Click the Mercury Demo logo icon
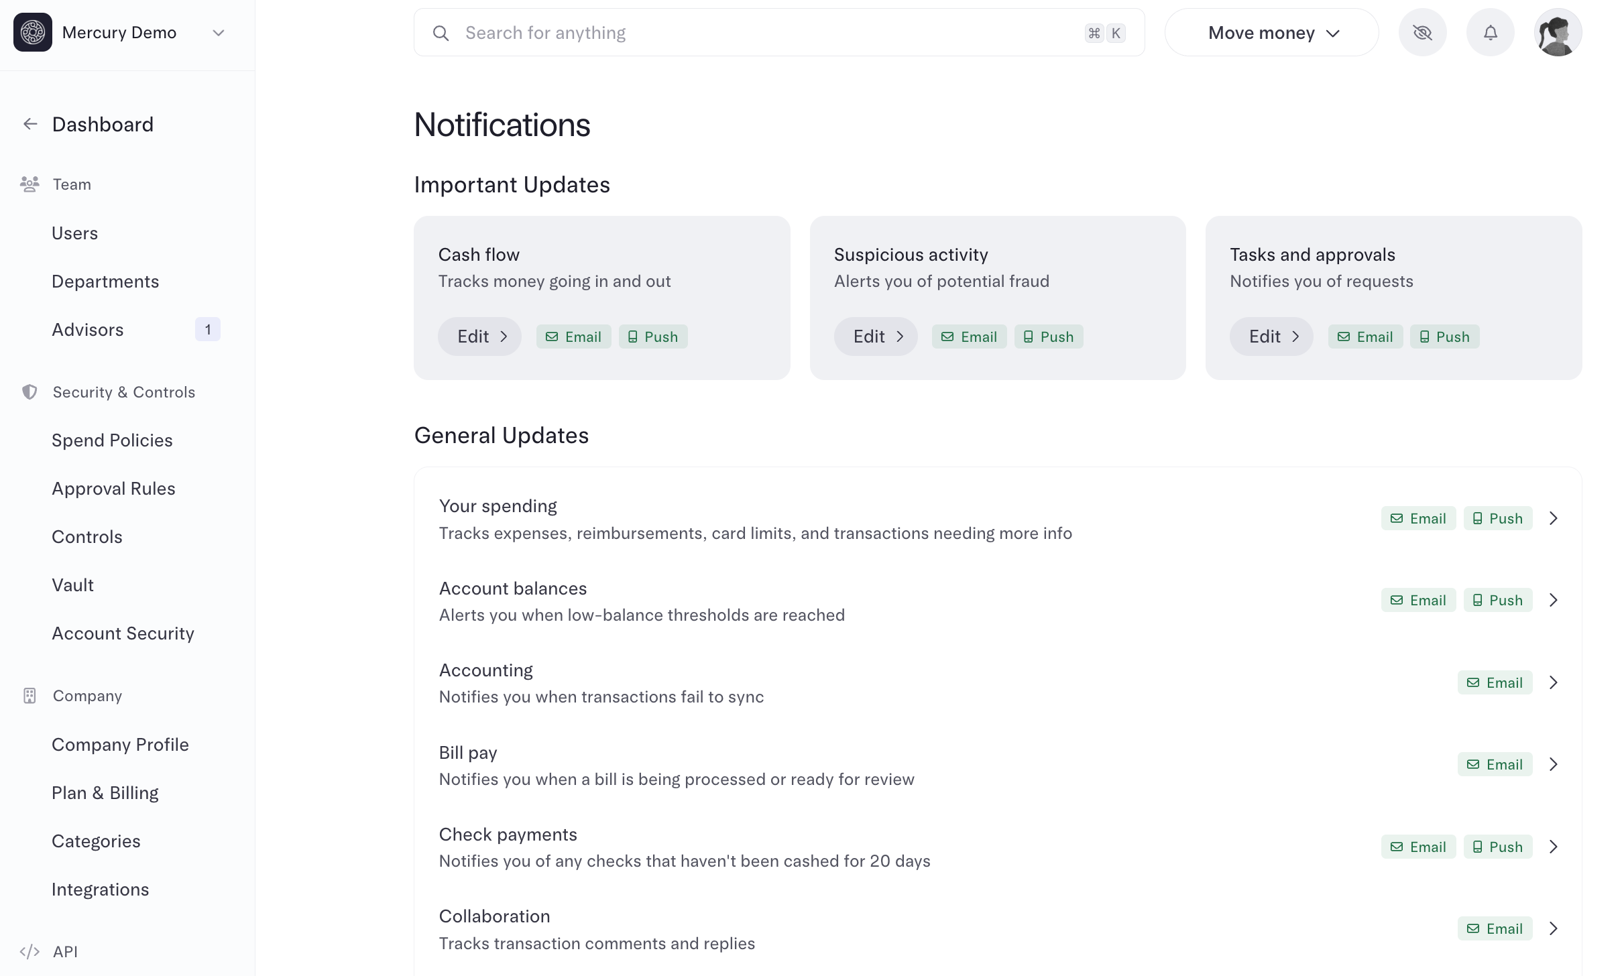This screenshot has height=976, width=1624. click(33, 32)
